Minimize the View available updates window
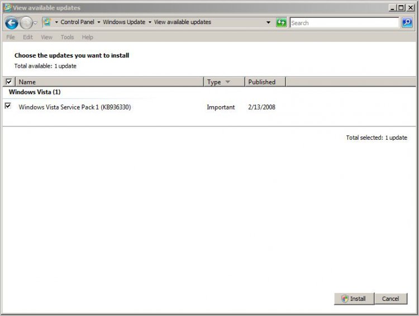The height and width of the screenshot is (316, 419). [392, 8]
